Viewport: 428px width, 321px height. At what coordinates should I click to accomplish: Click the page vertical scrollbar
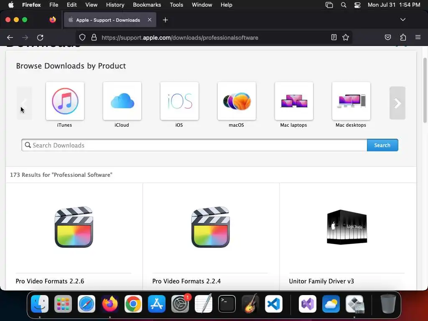(x=425, y=90)
